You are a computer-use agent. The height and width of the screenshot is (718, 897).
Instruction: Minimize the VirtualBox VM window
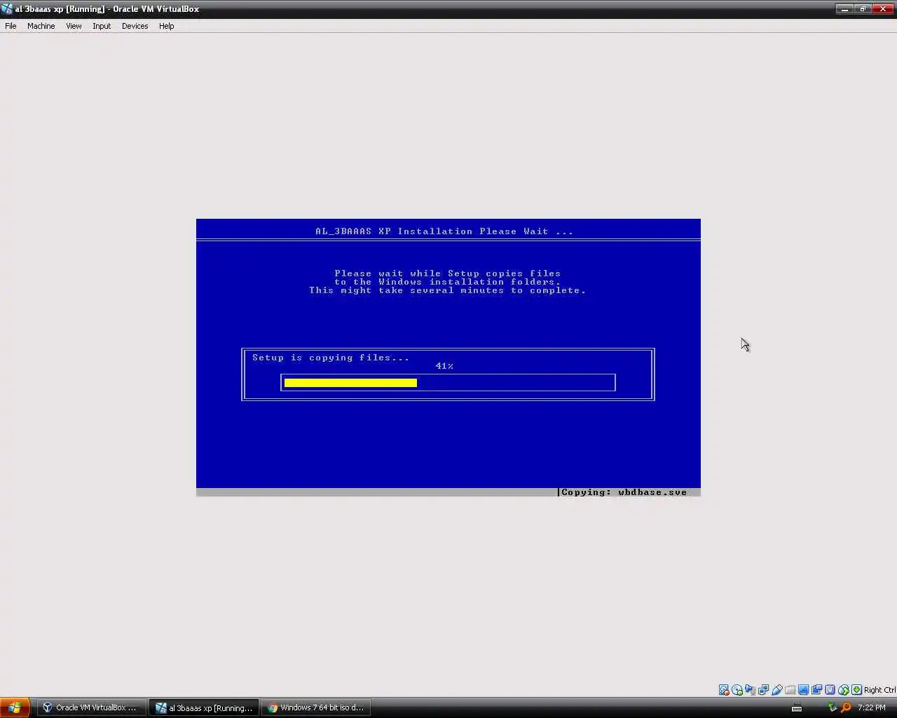(x=844, y=9)
